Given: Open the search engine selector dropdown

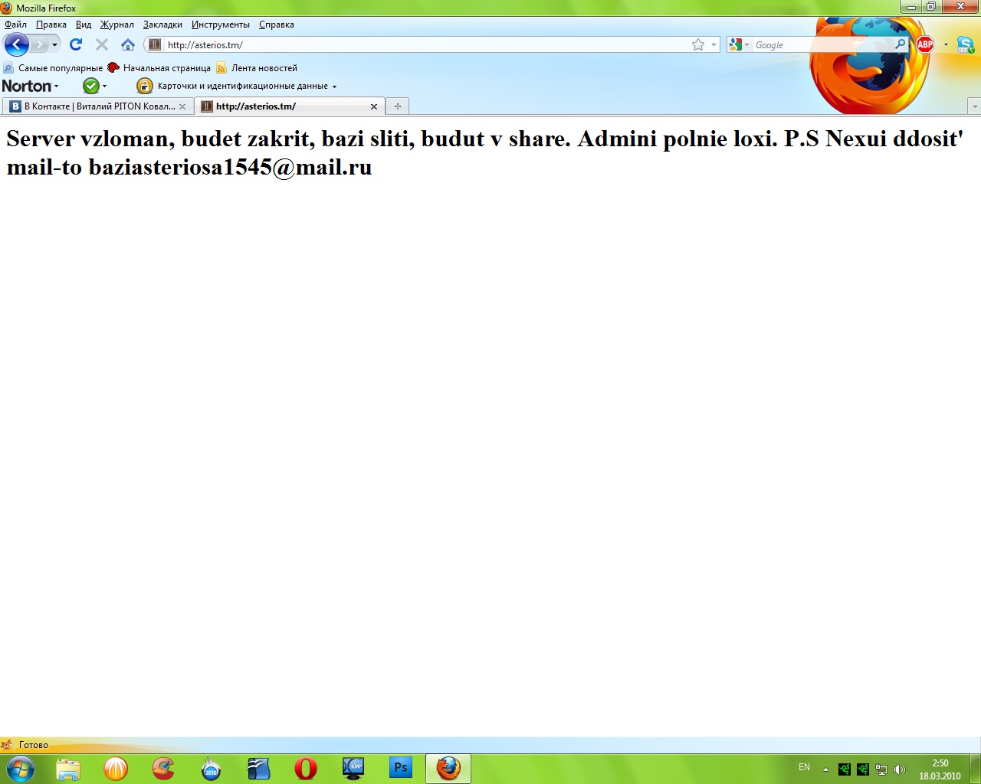Looking at the screenshot, I should pos(739,44).
